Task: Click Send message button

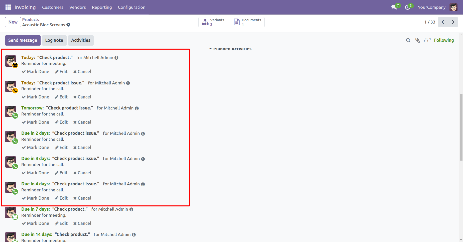Action: pyautogui.click(x=23, y=40)
